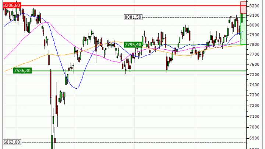Click the 6900 axis tick label
Screen dimensions: 265x149
254,138
